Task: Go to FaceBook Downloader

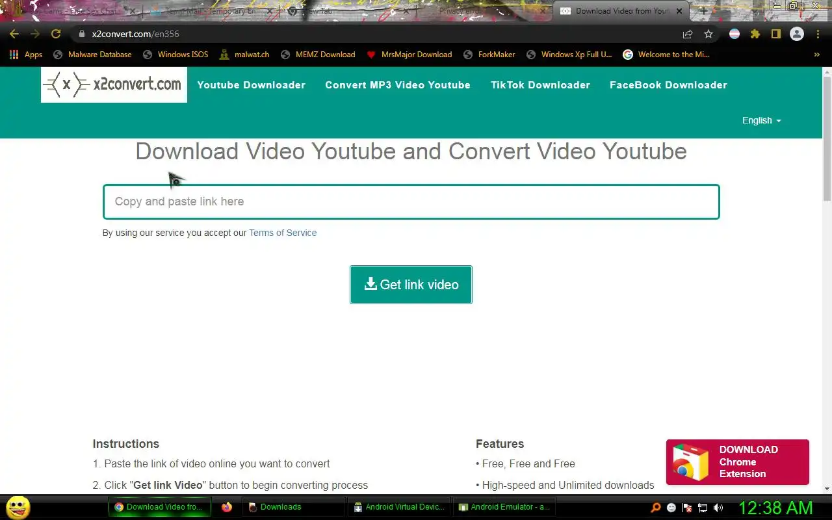Action: 668,85
